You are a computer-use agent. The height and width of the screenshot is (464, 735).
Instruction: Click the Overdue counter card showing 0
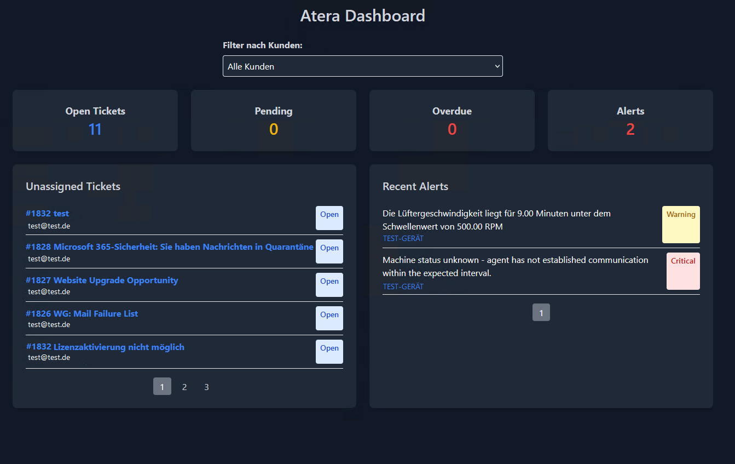(x=452, y=121)
